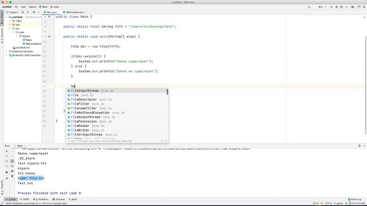
Task: Select FileNotFoundException completion suggestion
Action: (116, 113)
